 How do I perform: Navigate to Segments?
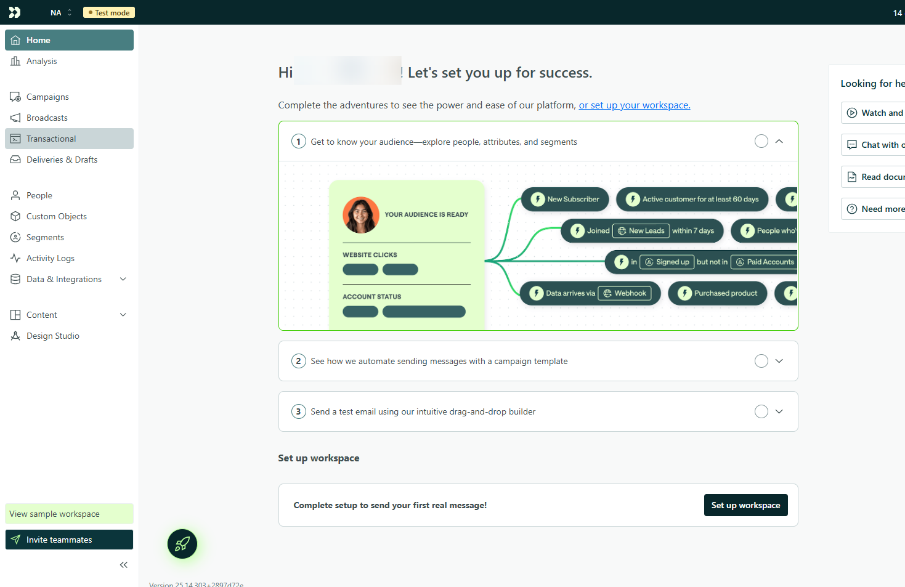(69, 237)
